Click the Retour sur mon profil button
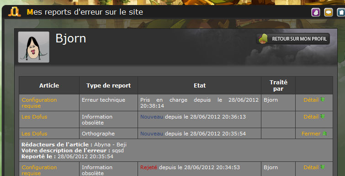345x176 pixels. [x=293, y=39]
